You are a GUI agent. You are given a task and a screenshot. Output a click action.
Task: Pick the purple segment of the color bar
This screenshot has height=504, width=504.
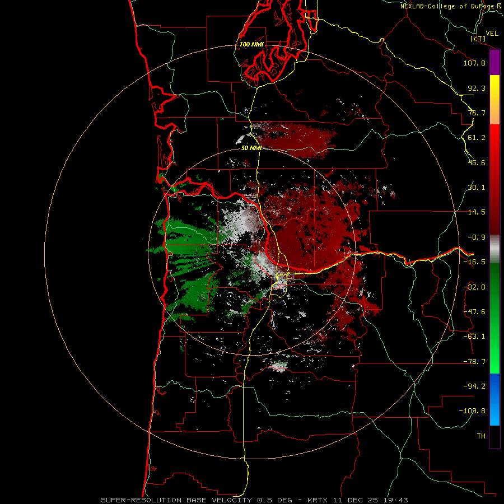click(494, 63)
